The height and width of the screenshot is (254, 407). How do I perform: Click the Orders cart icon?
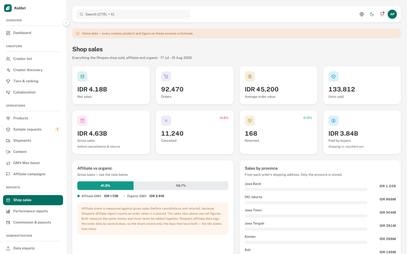166,76
